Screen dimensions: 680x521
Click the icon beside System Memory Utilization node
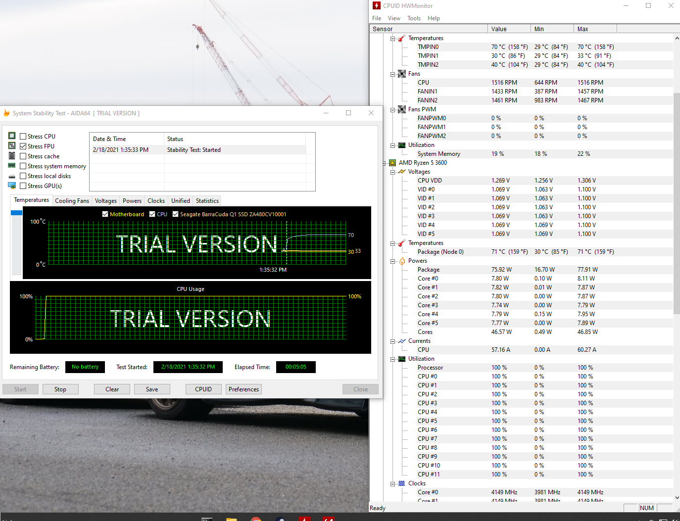tap(401, 145)
